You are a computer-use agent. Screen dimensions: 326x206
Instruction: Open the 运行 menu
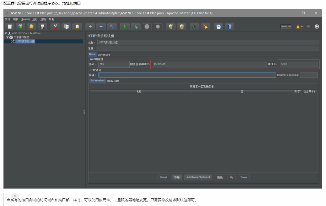[35, 19]
